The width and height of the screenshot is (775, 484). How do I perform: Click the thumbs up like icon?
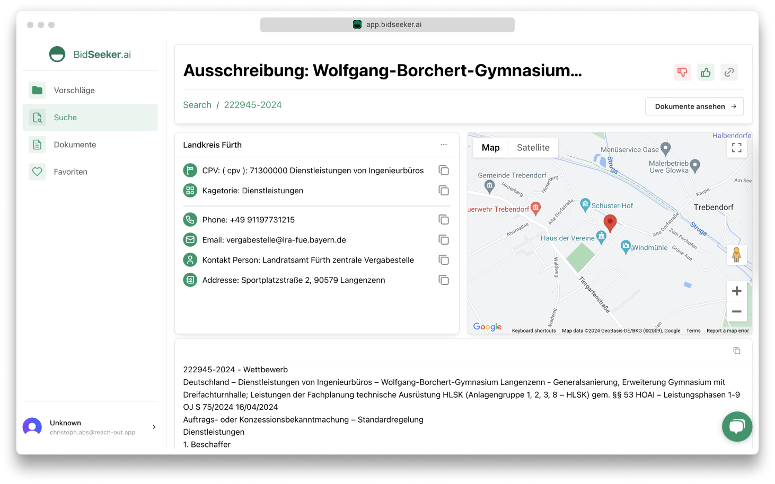click(706, 72)
